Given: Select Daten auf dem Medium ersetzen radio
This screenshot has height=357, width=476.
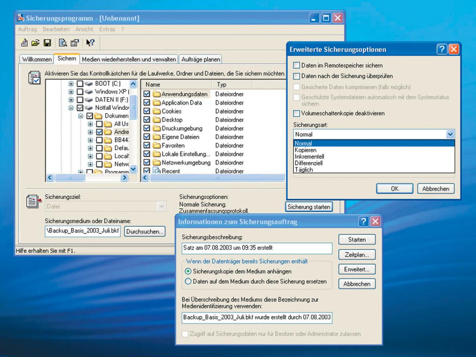Looking at the screenshot, I should [188, 282].
